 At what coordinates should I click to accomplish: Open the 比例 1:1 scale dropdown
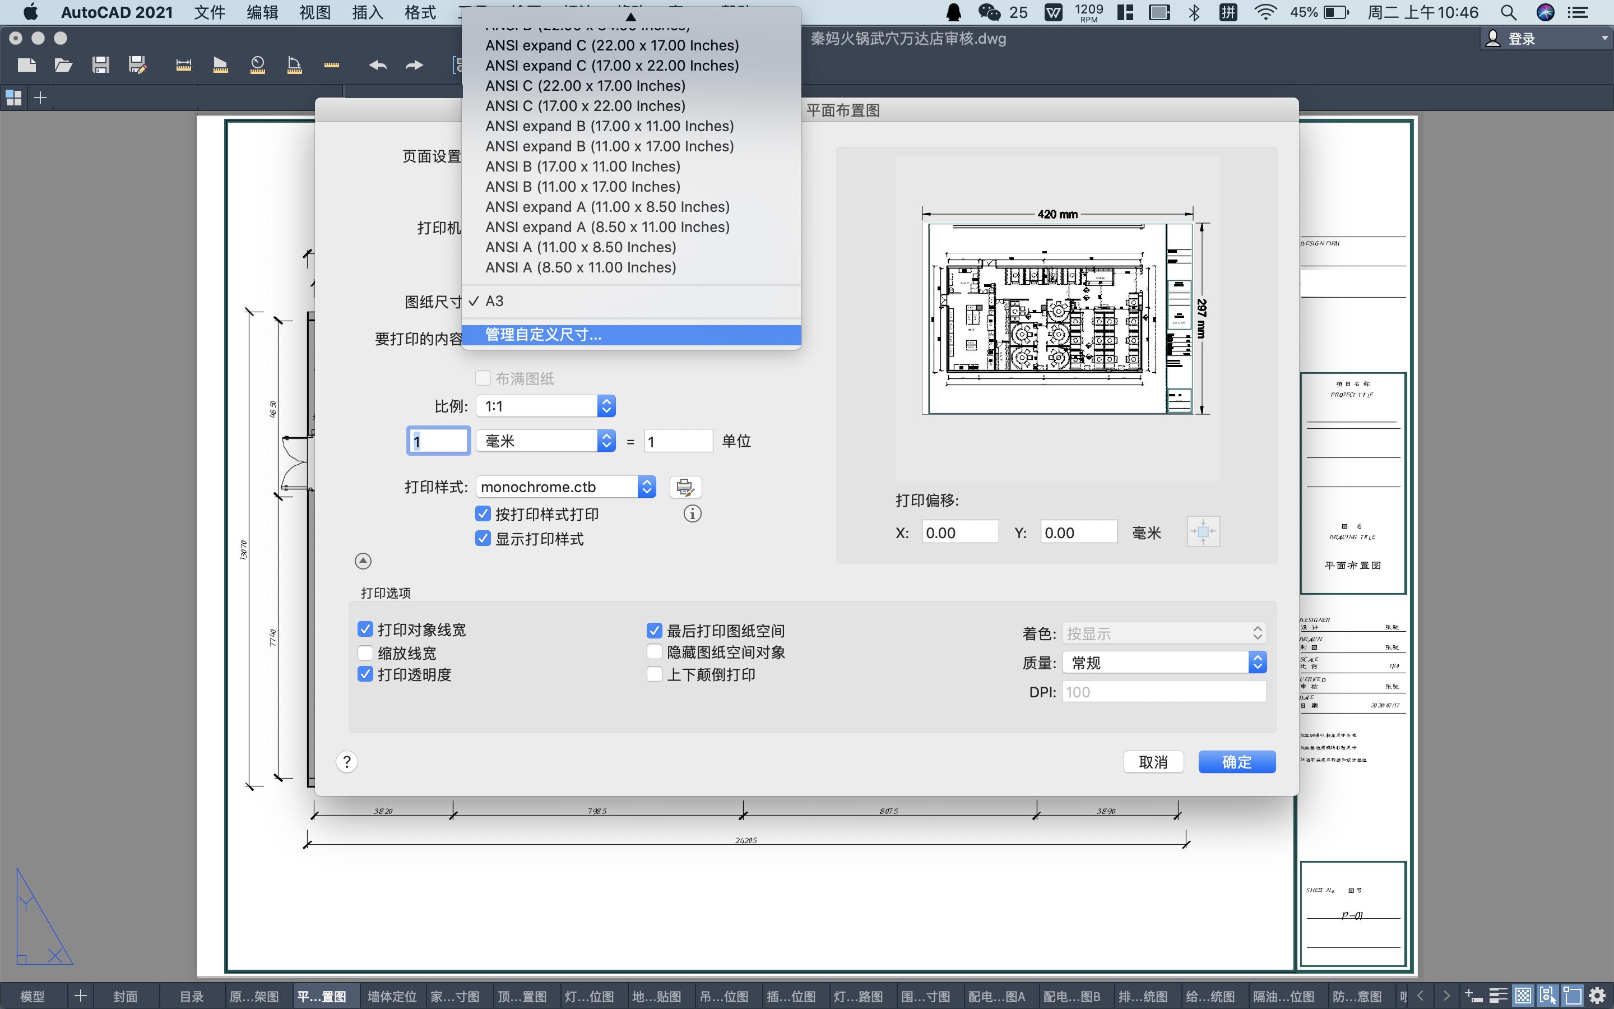coord(545,406)
